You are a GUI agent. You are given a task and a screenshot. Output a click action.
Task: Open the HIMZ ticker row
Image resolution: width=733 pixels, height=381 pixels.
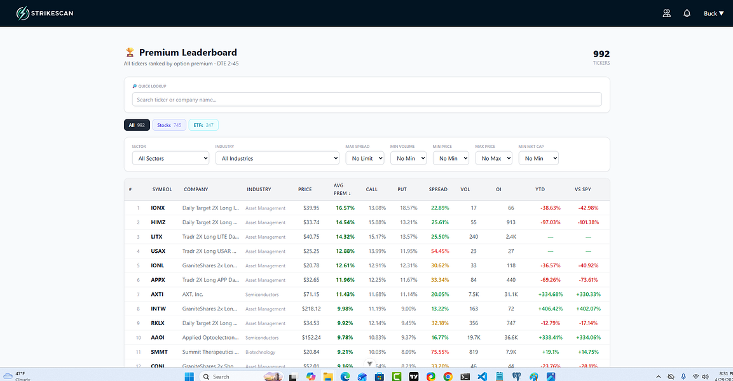coord(367,222)
